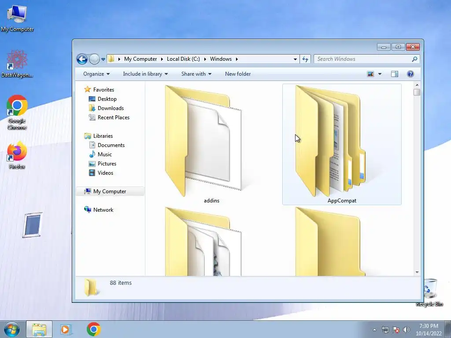Select Network in the navigation pane

103,210
